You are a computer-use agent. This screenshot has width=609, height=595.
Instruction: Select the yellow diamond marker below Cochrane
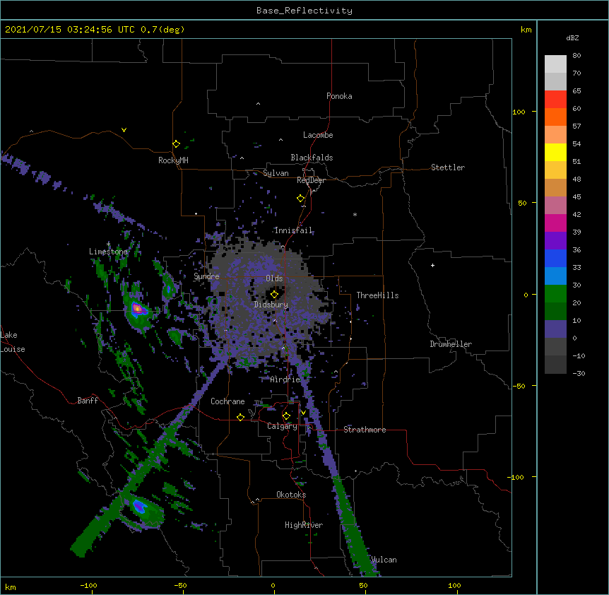(240, 417)
